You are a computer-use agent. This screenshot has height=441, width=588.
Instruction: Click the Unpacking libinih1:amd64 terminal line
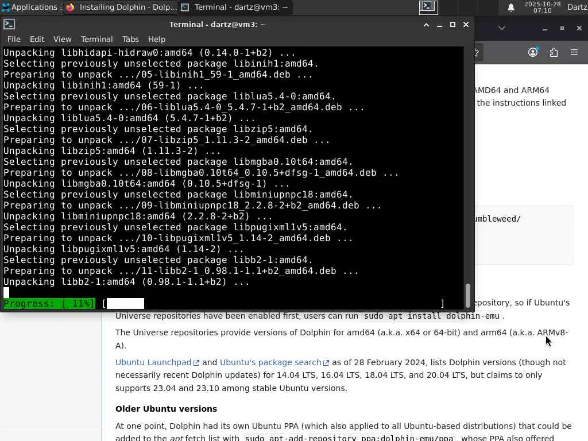click(x=103, y=85)
